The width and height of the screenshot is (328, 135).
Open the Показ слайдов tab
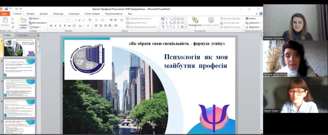(92, 13)
